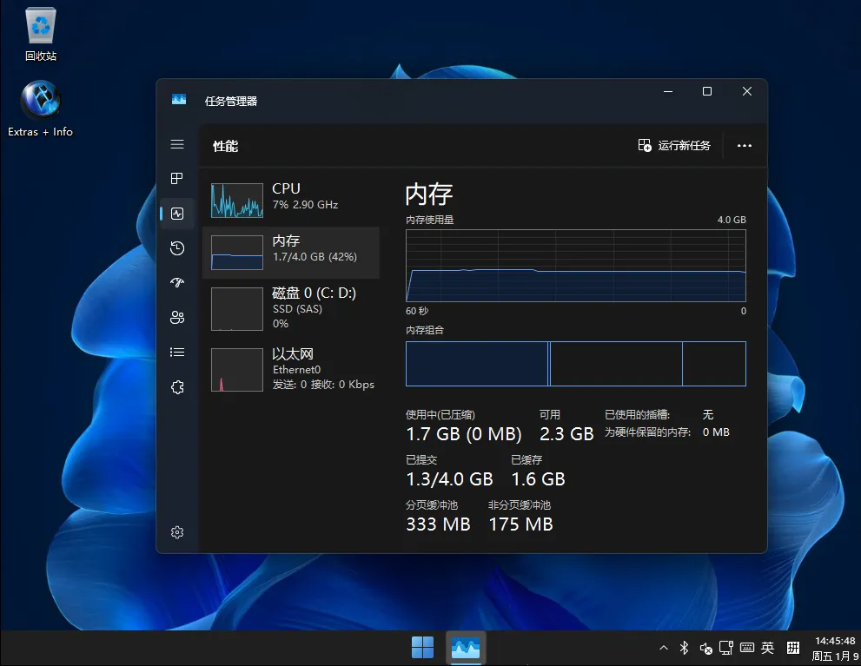The image size is (861, 666).
Task: Click the Task Manager icon on the taskbar
Action: [466, 647]
